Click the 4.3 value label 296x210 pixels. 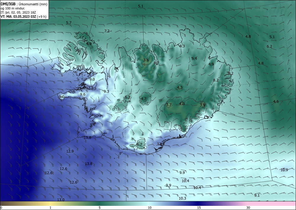[x=180, y=88]
